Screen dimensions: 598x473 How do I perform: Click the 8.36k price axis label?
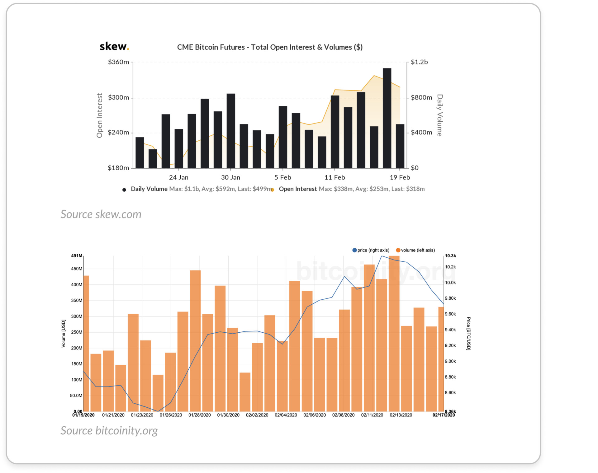click(450, 411)
